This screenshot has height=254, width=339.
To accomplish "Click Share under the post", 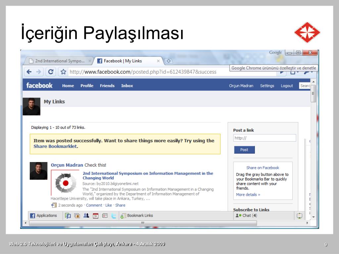I will [x=120, y=205].
